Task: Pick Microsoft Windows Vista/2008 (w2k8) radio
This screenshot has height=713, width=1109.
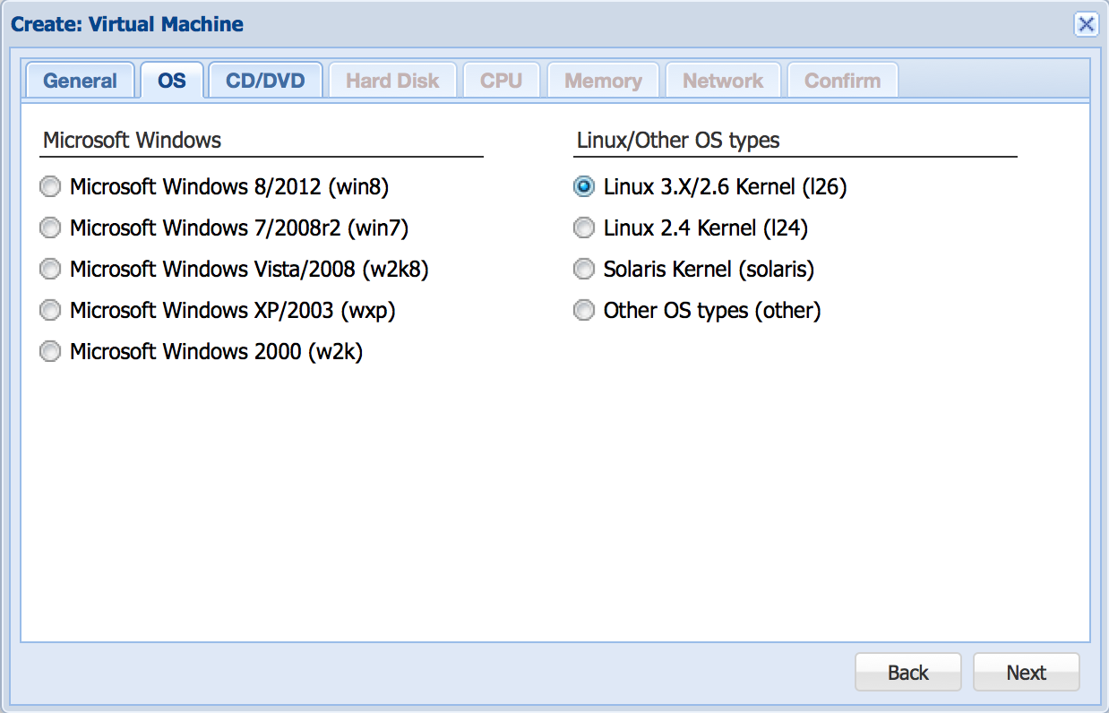Action: point(51,270)
